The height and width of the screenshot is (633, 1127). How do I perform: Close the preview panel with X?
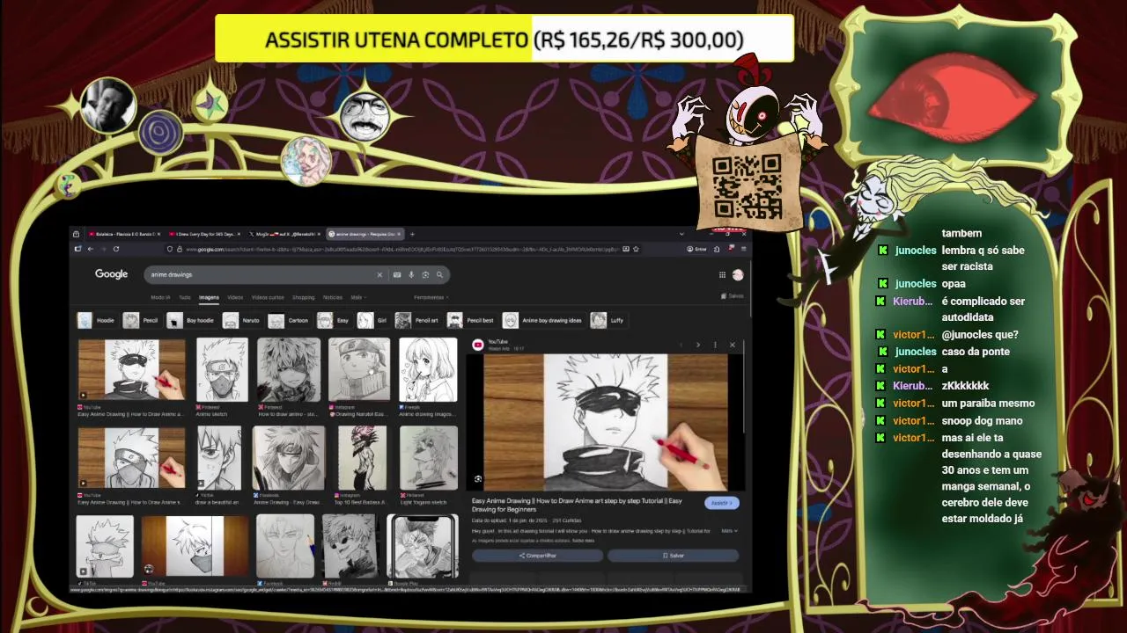click(732, 345)
